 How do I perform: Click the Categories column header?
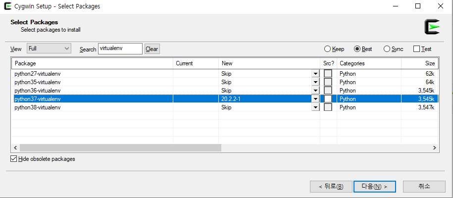(x=369, y=63)
